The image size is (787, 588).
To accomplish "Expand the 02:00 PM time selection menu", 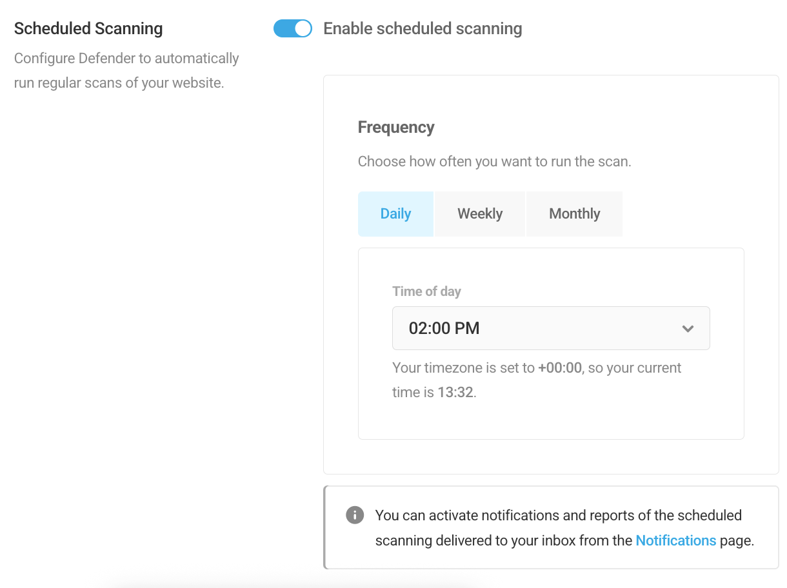I will click(x=551, y=328).
